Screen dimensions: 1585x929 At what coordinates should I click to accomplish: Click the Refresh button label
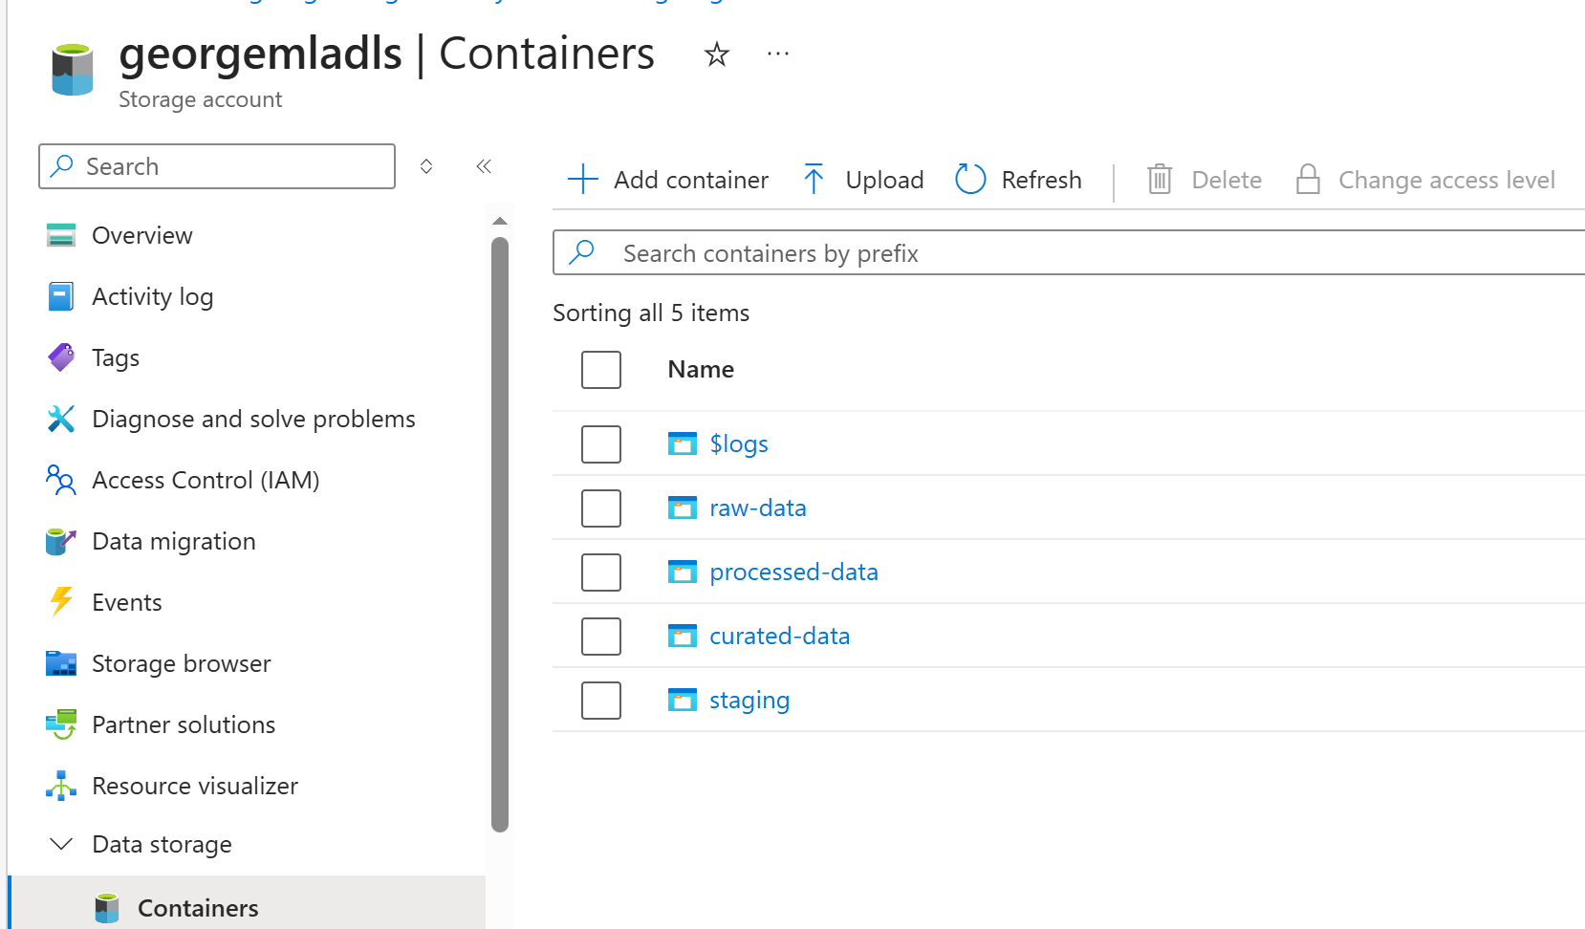tap(1041, 180)
